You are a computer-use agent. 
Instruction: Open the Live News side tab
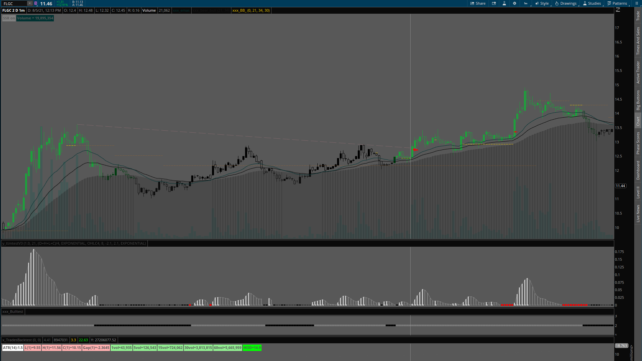click(x=638, y=213)
